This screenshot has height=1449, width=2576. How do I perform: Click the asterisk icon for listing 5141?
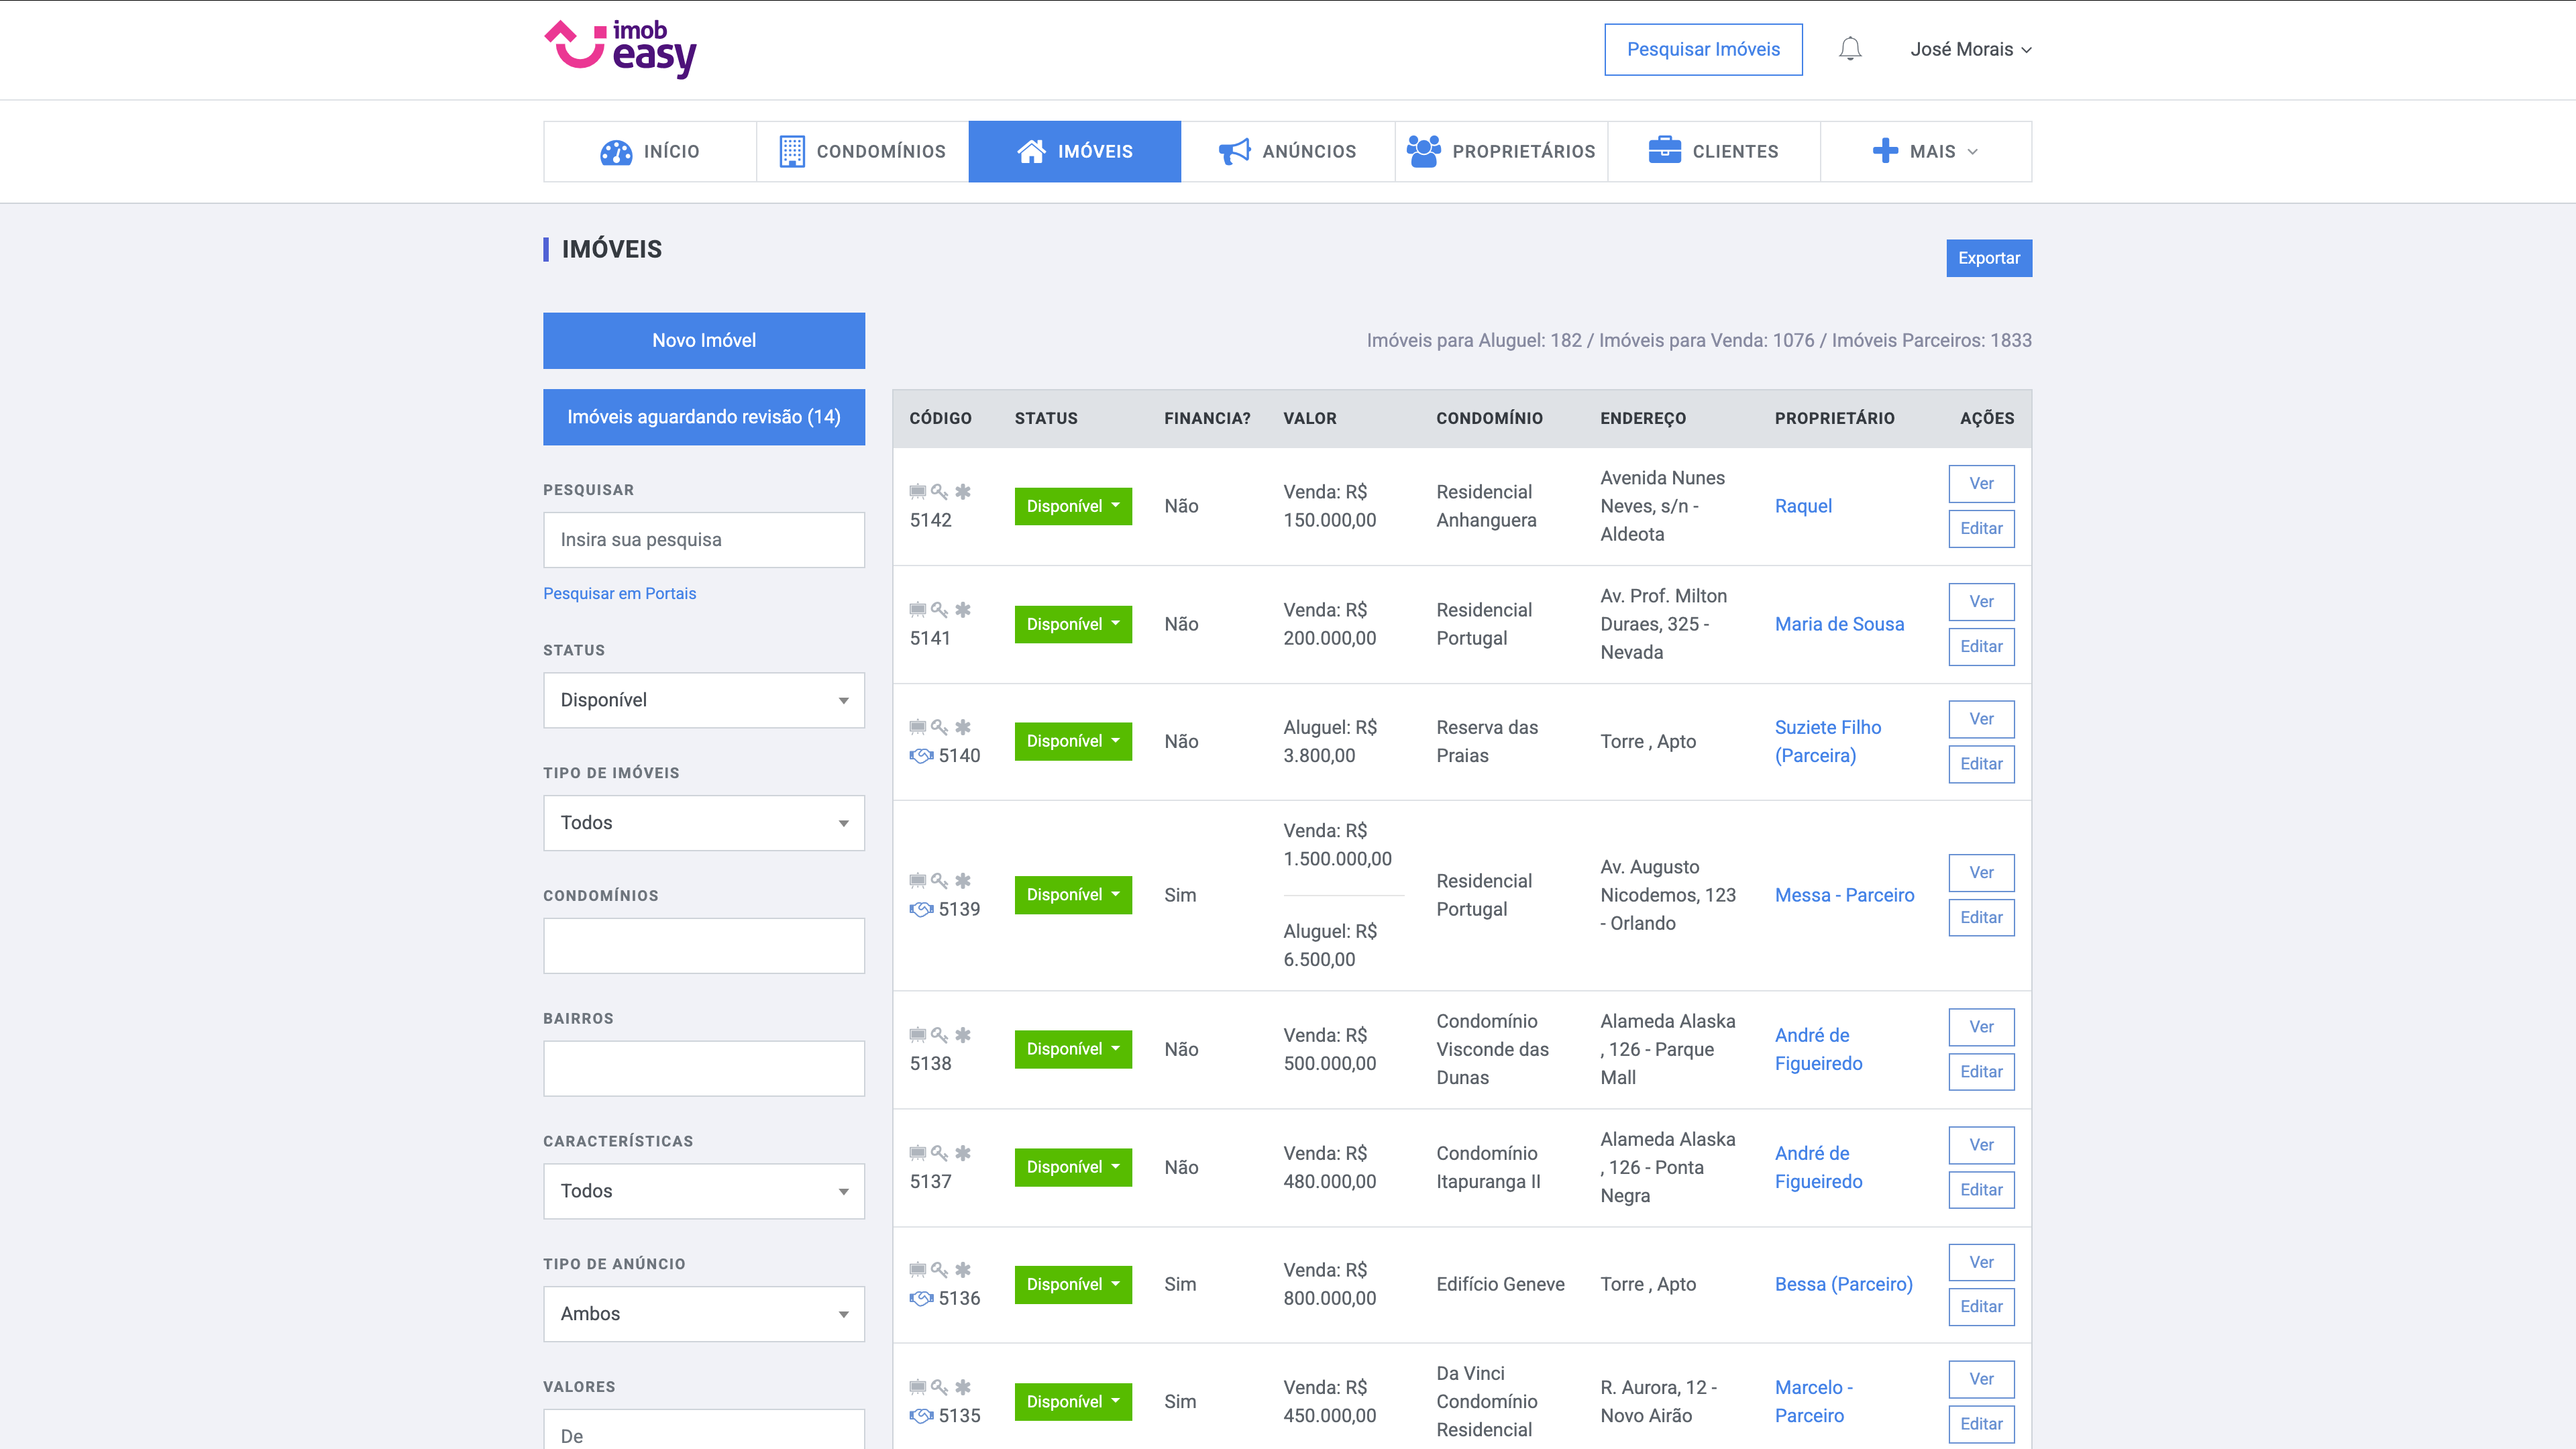963,609
